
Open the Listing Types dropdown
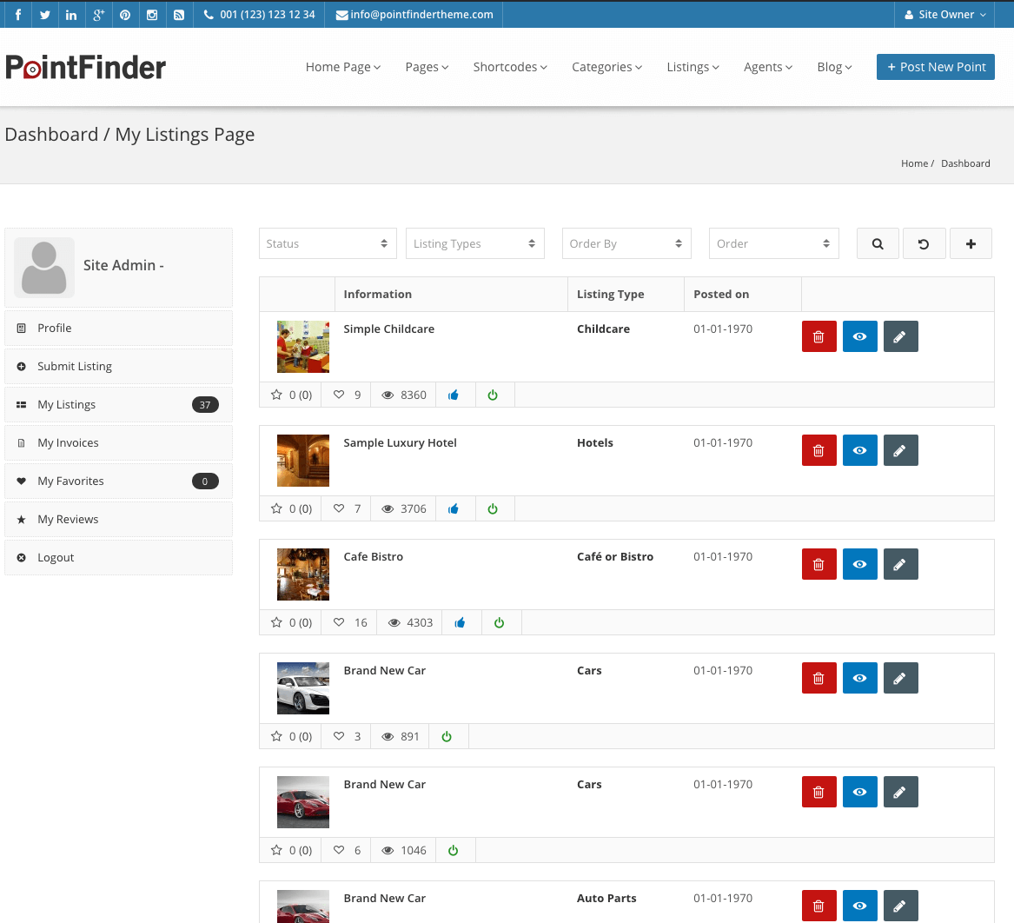474,243
